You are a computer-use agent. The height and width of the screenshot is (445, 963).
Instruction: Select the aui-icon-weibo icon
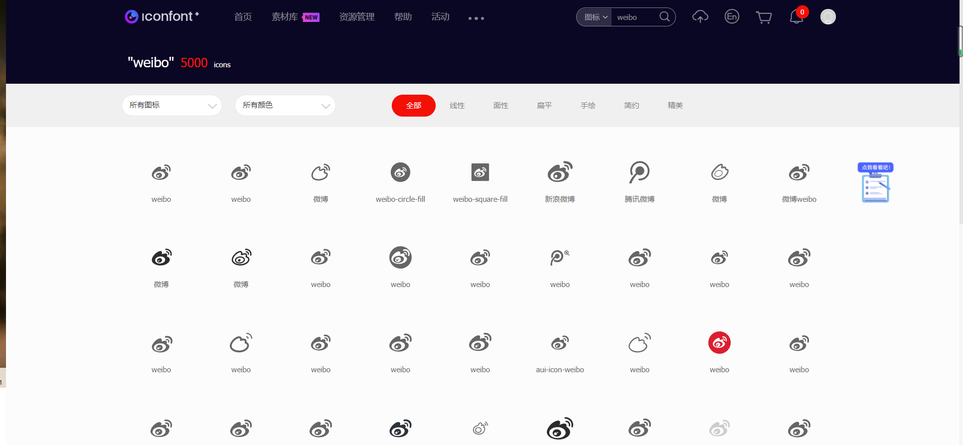[x=560, y=343]
